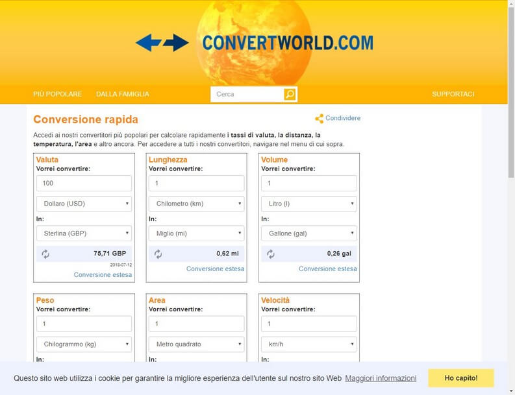Click the Lunghezza swap arrows icon
Screen dimensions: 515x395
pos(158,254)
